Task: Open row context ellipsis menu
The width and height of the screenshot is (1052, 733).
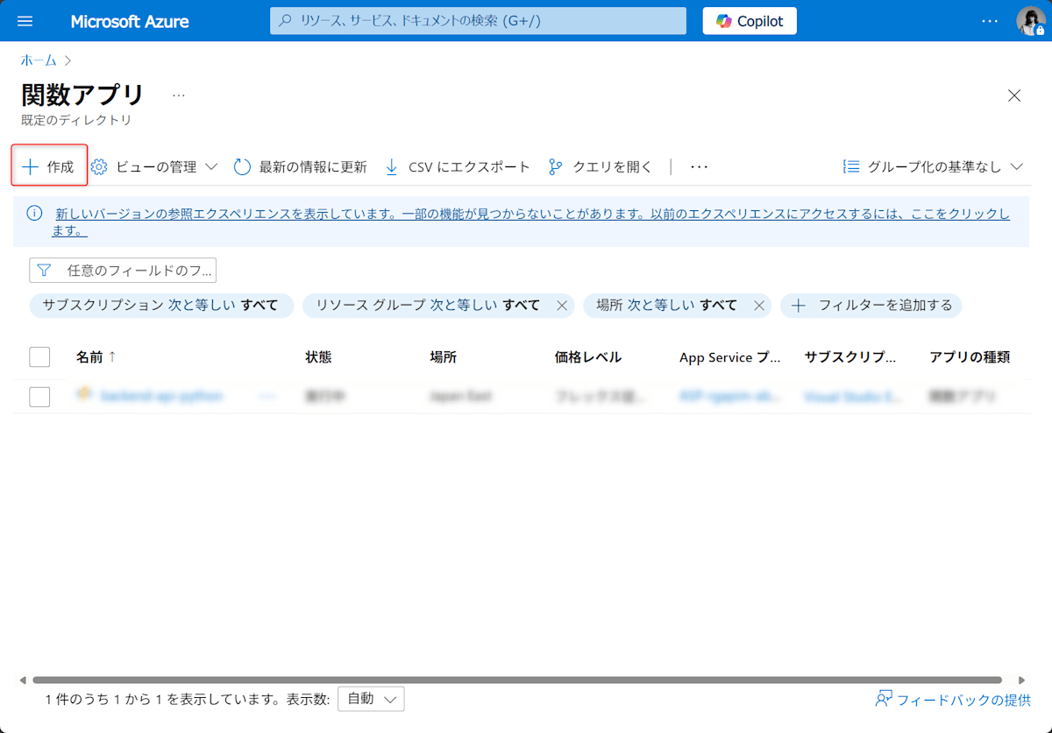Action: pyautogui.click(x=267, y=397)
